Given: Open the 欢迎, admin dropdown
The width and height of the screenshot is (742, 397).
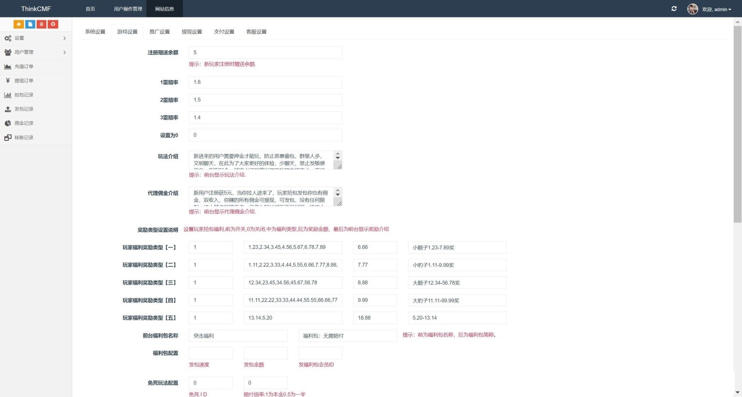Looking at the screenshot, I should [717, 9].
